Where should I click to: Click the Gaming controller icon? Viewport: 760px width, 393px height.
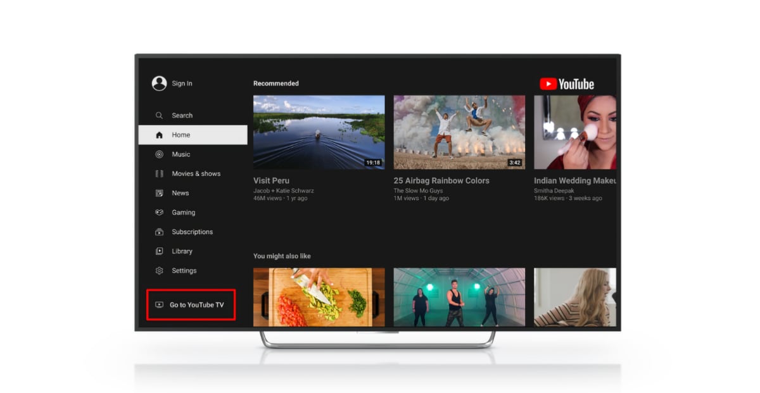coord(159,213)
